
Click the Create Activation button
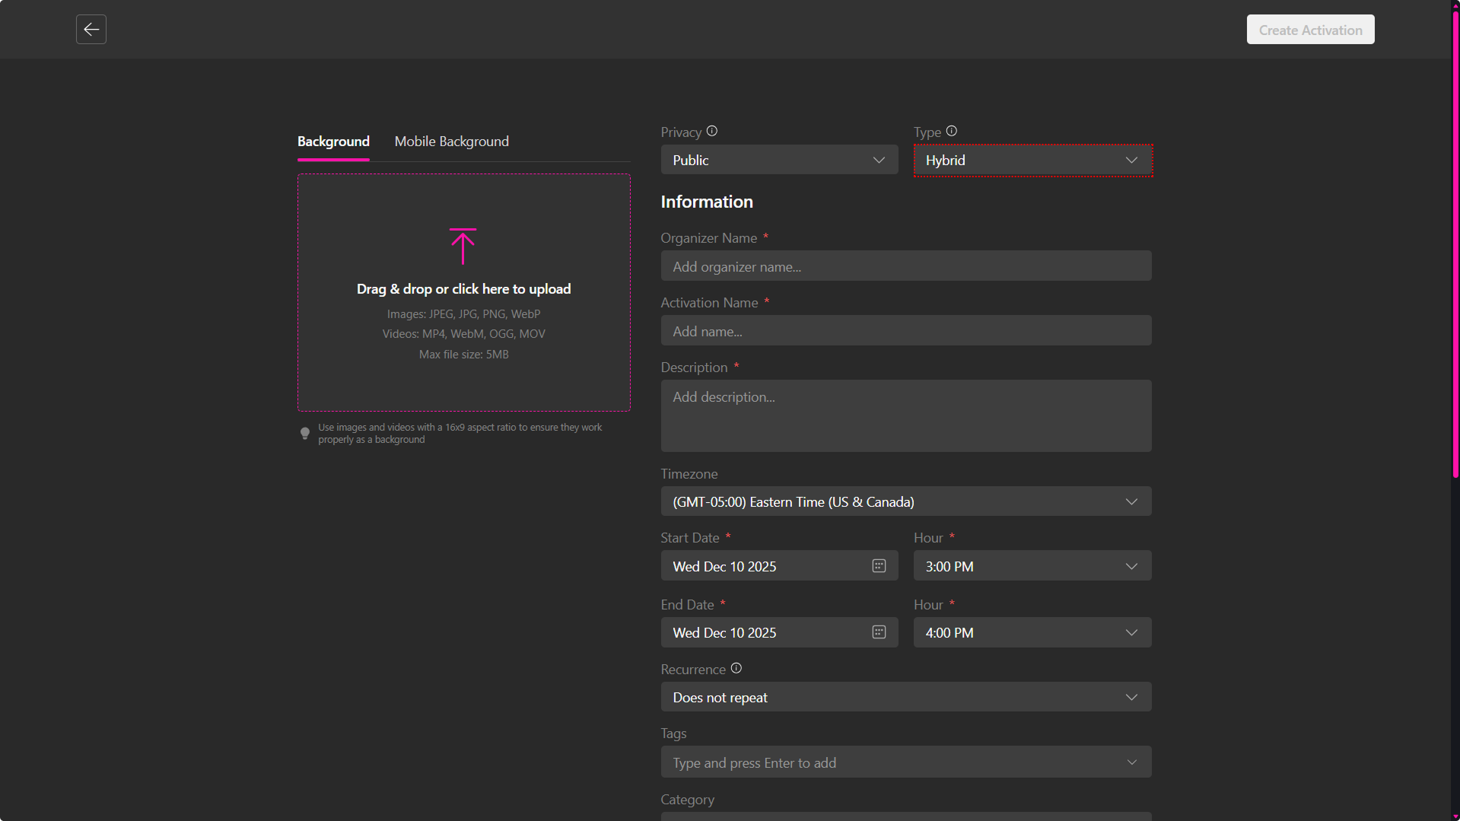1309,30
